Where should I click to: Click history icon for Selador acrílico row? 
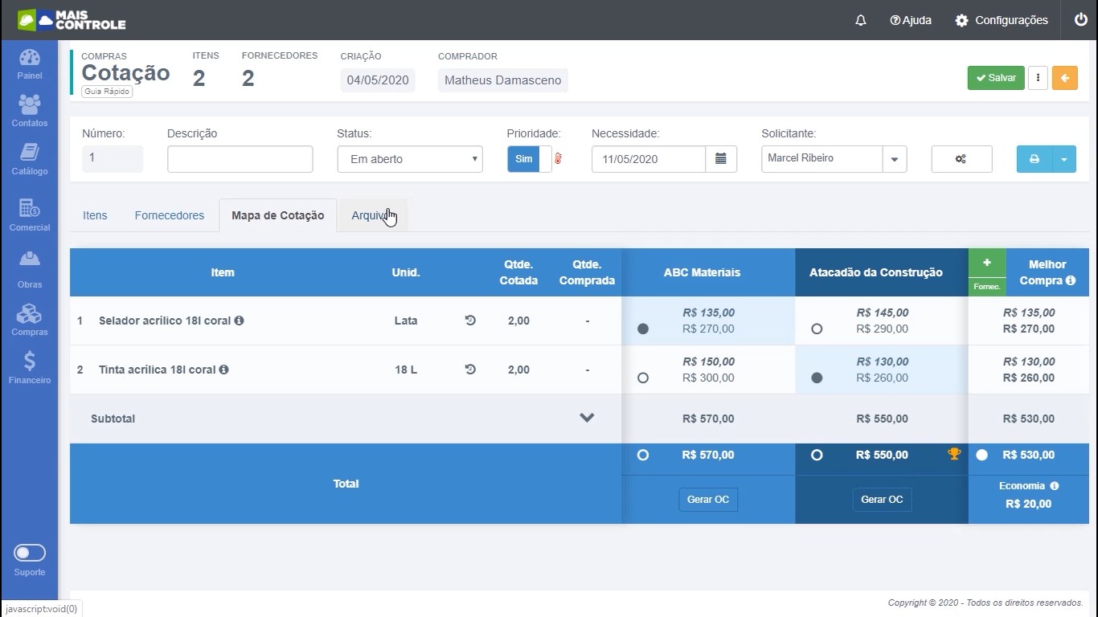[470, 321]
